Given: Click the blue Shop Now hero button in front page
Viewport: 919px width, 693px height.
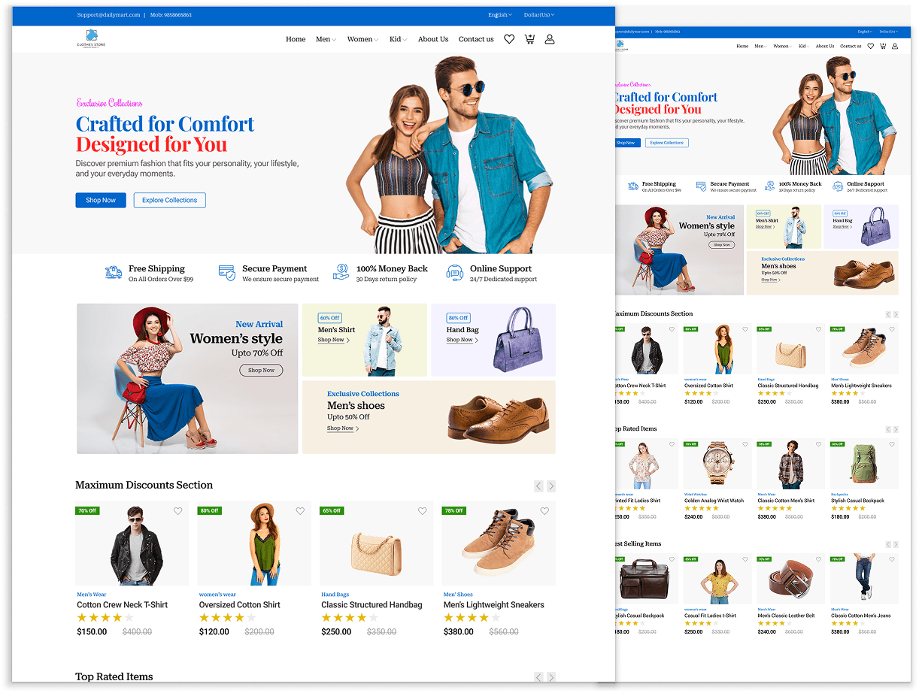Looking at the screenshot, I should pyautogui.click(x=101, y=201).
